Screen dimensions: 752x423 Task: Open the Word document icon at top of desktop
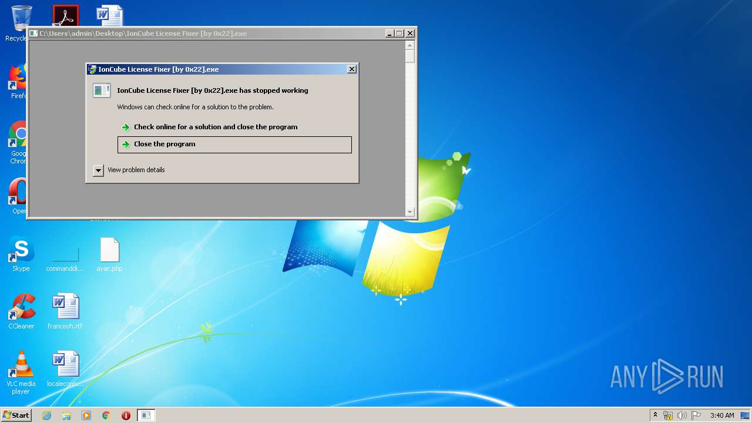[x=110, y=16]
